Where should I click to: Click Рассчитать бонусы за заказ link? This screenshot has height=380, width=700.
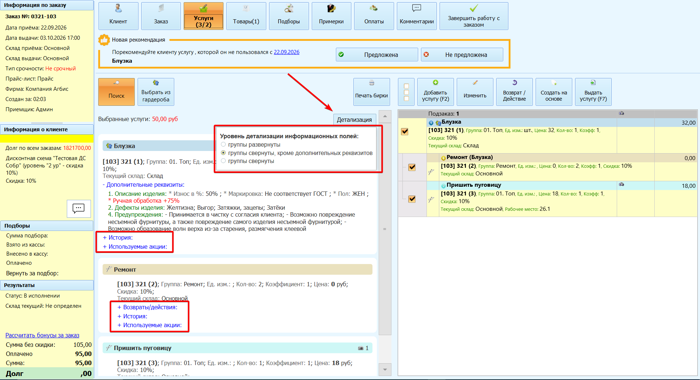(42, 335)
